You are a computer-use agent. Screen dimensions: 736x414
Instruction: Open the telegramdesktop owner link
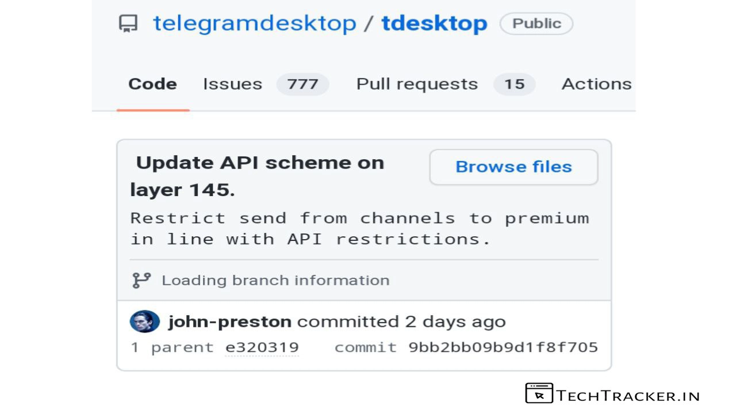[x=254, y=24]
